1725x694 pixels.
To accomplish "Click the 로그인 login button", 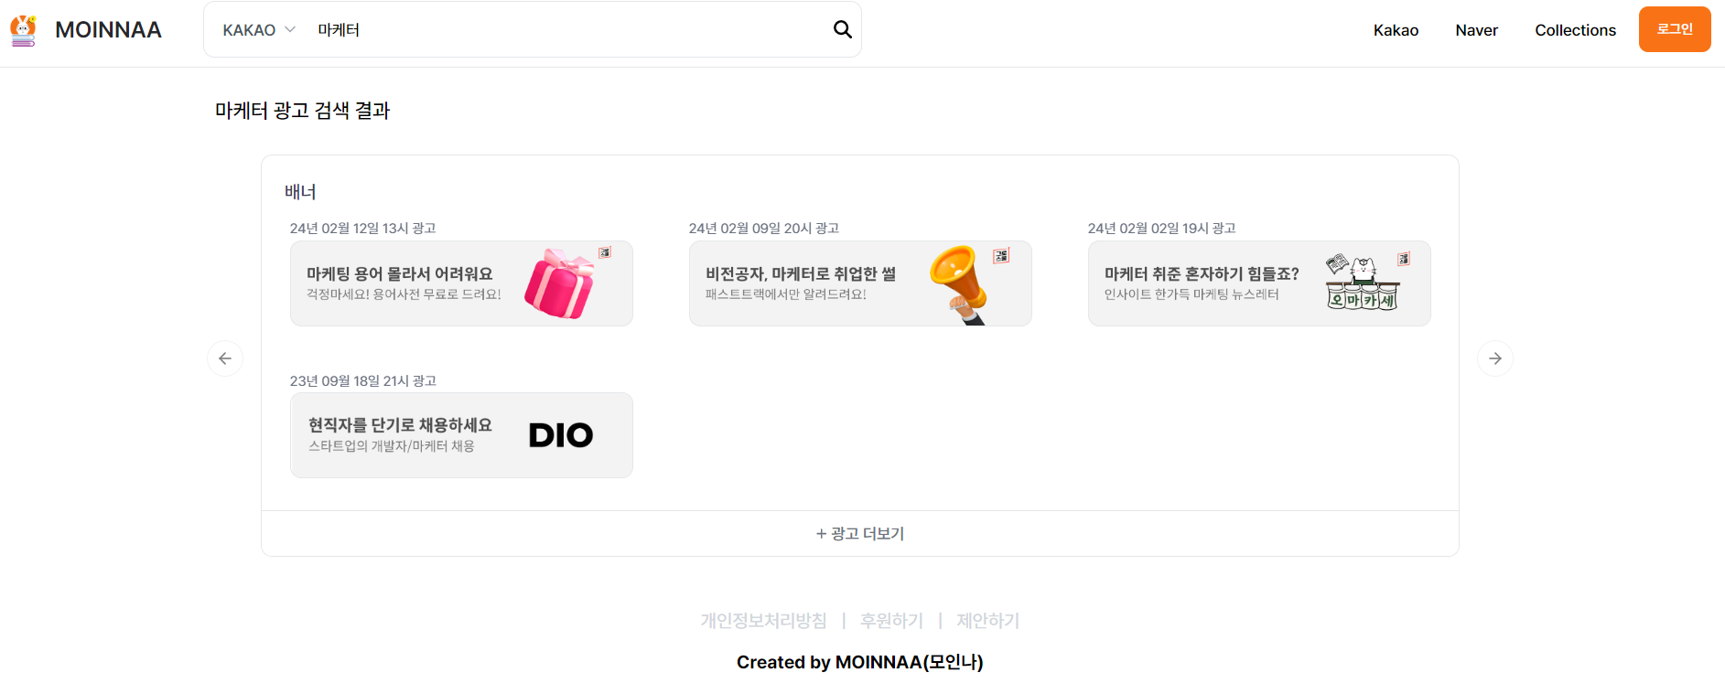I will click(1675, 29).
